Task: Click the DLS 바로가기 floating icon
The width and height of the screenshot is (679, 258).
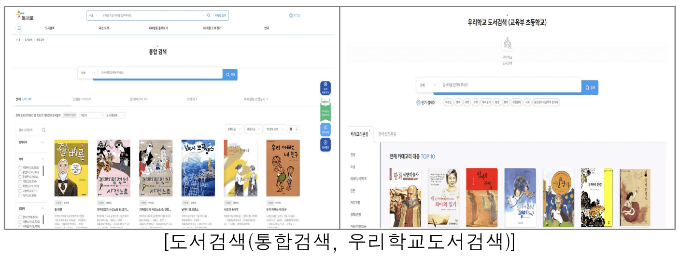Action: (325, 88)
